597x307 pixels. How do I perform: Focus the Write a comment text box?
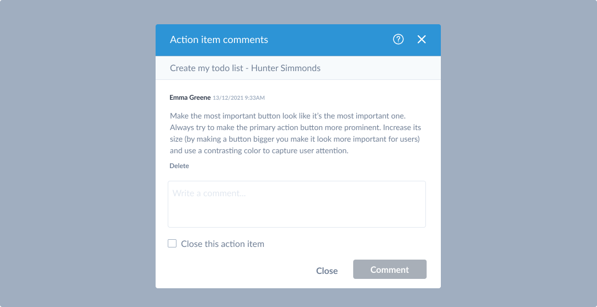coord(297,204)
